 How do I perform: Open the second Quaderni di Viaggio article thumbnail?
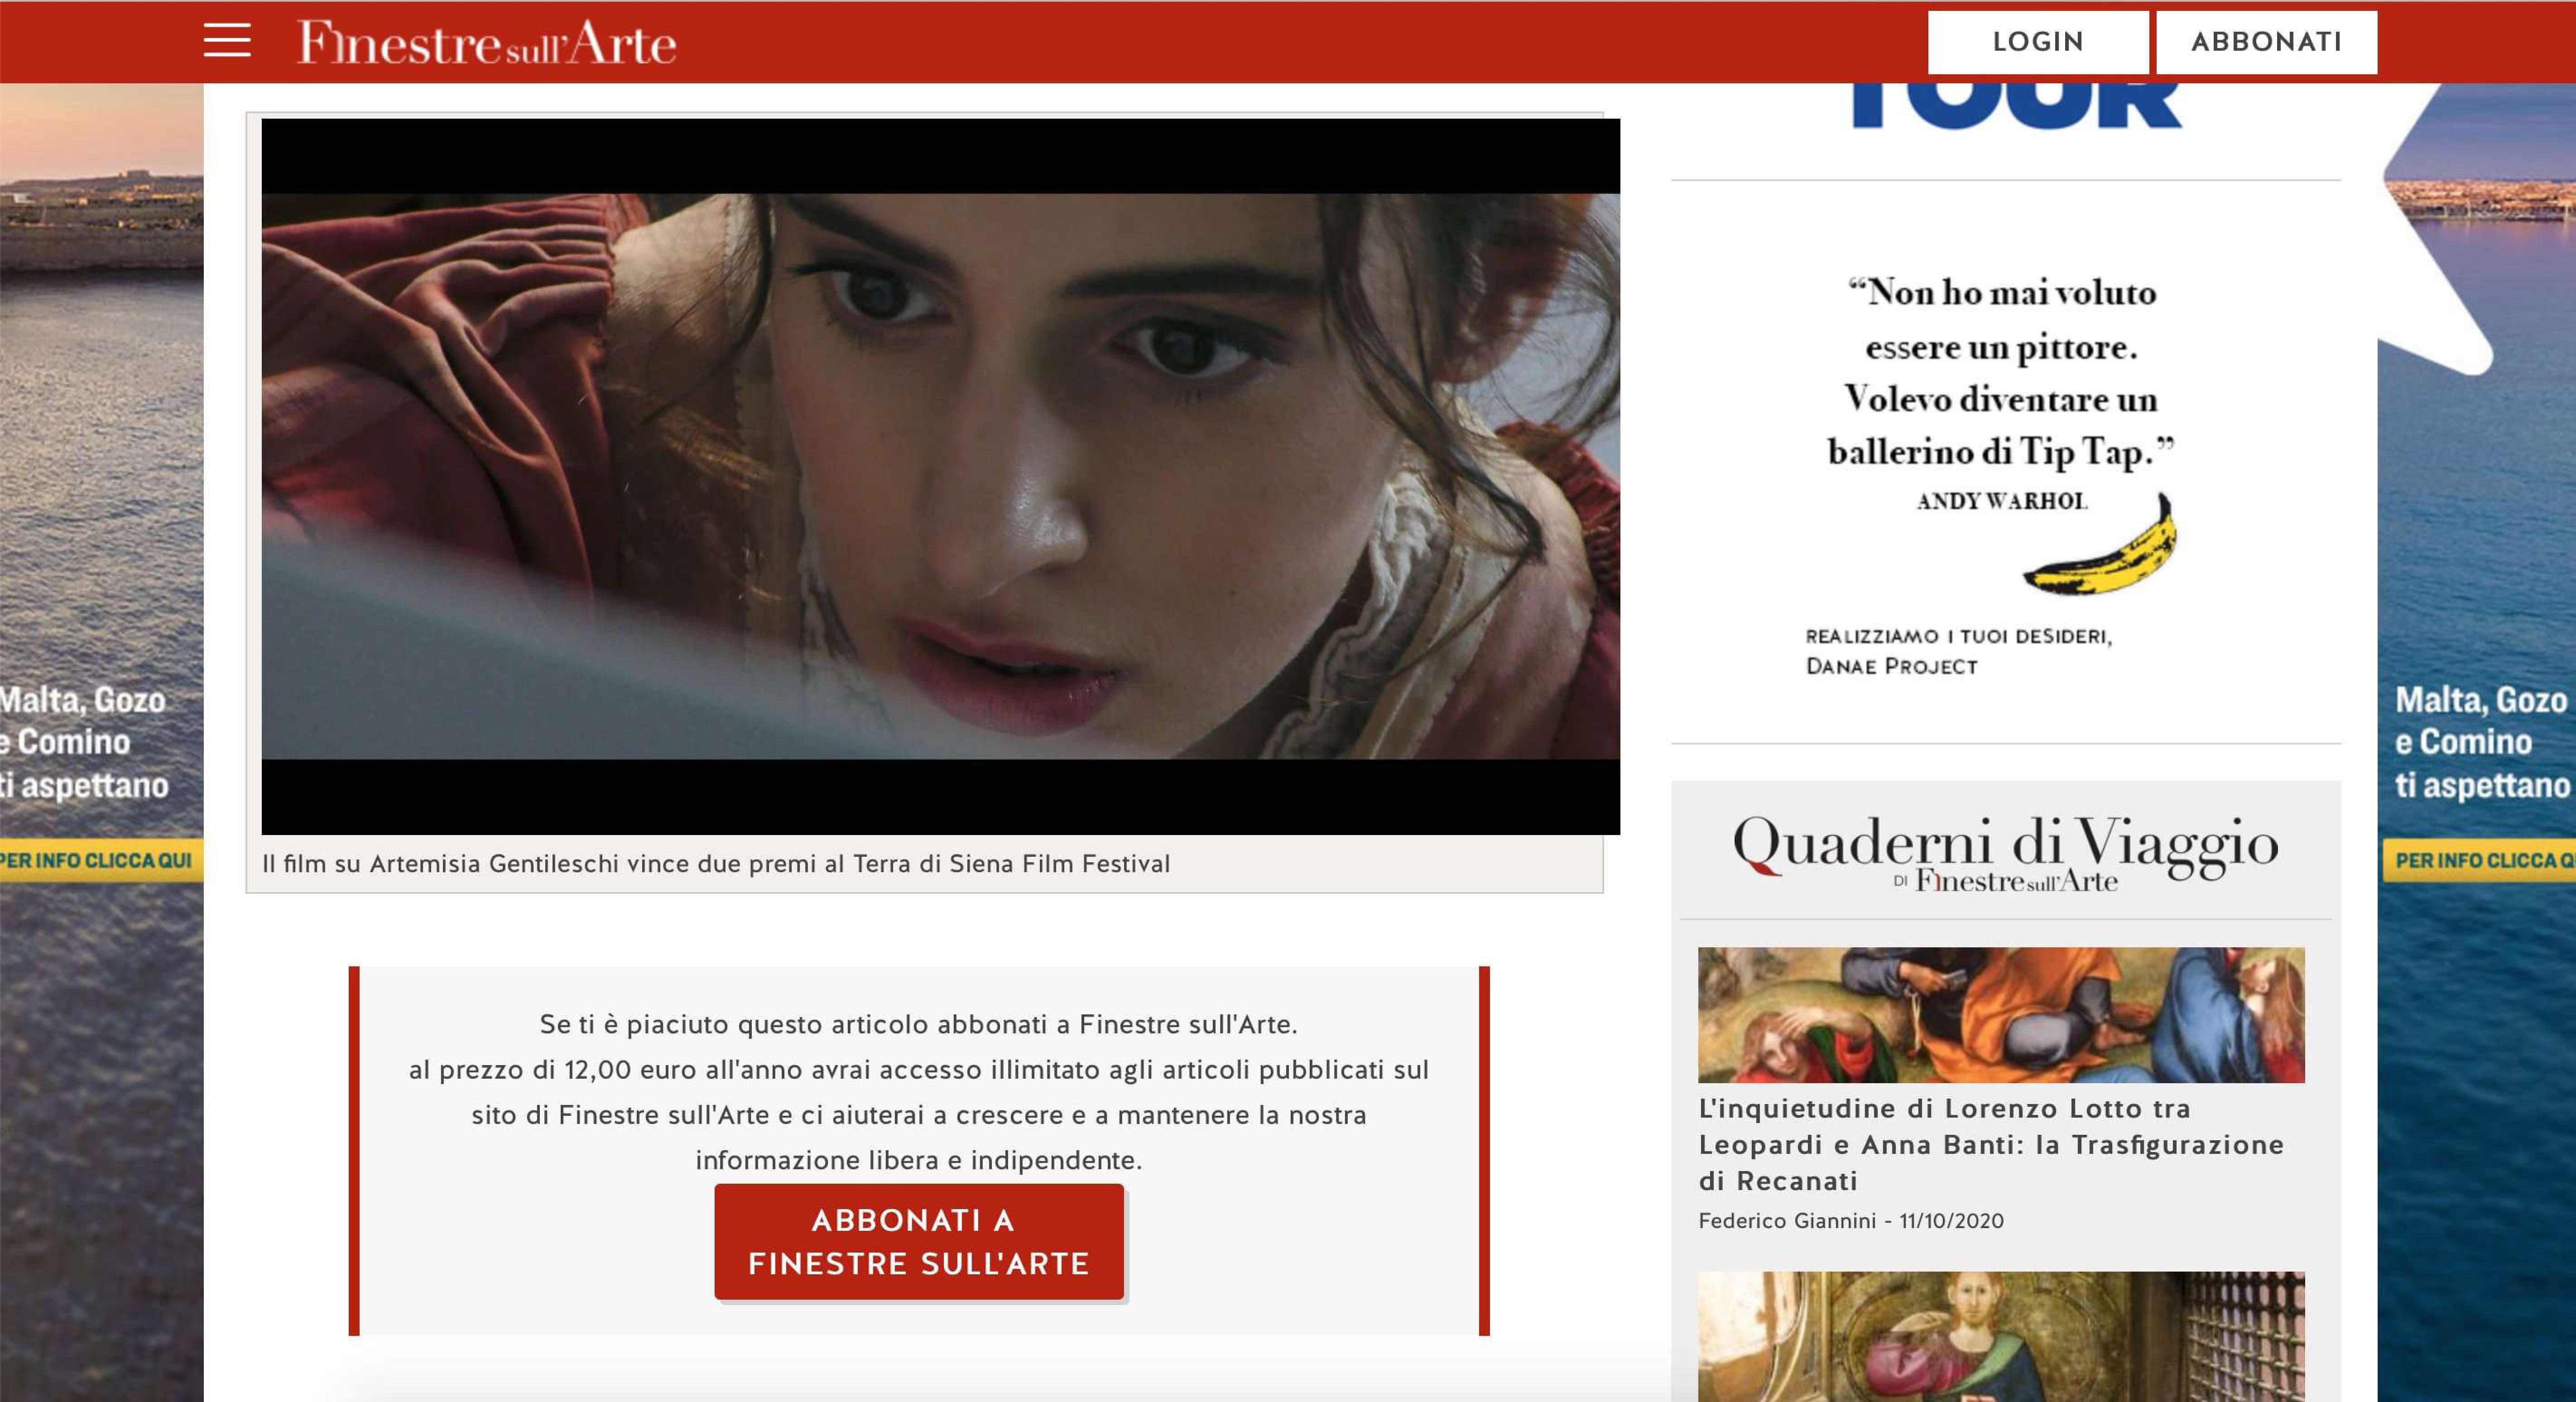point(2001,1337)
